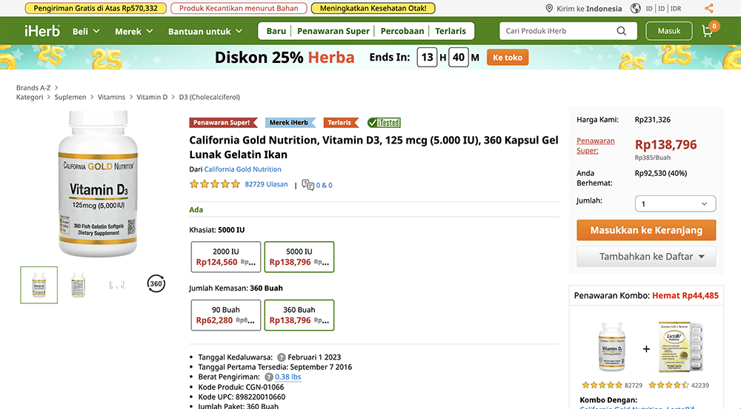Image resolution: width=741 pixels, height=409 pixels.
Task: Open the Jumlah quantity dropdown
Action: tap(675, 204)
